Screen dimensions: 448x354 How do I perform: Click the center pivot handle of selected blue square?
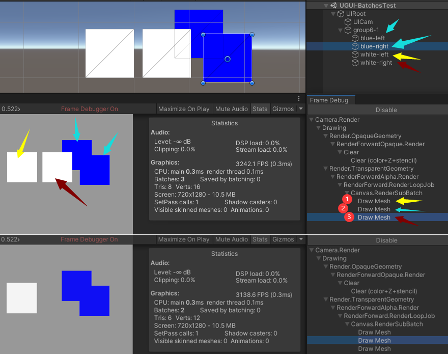pyautogui.click(x=228, y=59)
